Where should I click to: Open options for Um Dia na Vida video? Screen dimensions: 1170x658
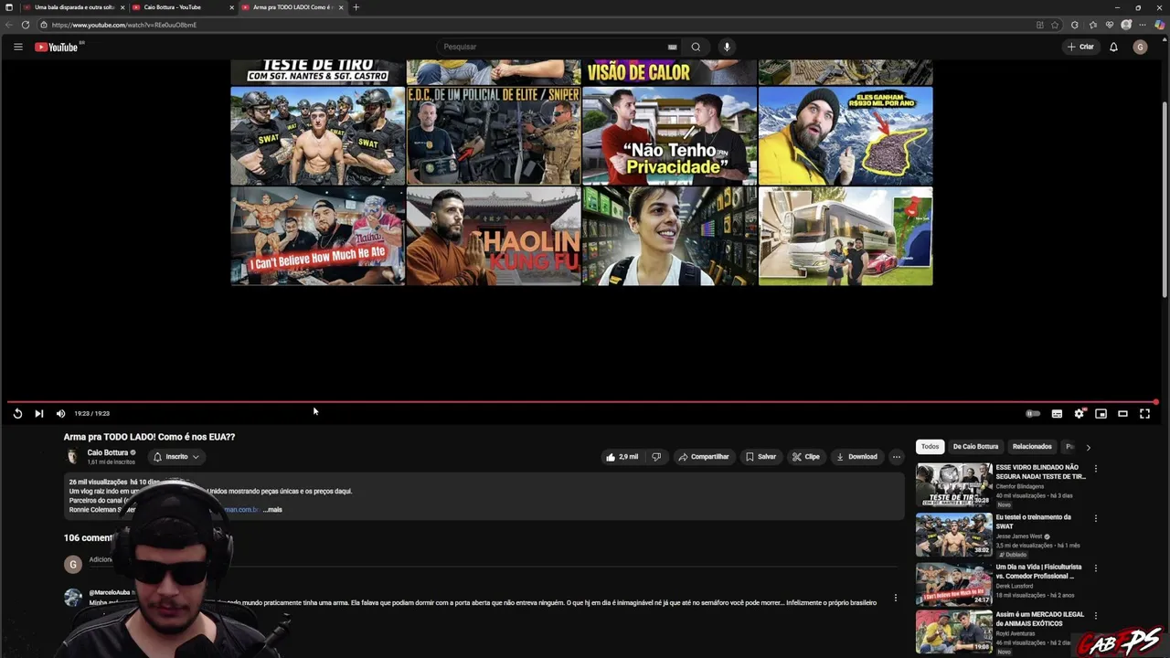[x=1096, y=568]
